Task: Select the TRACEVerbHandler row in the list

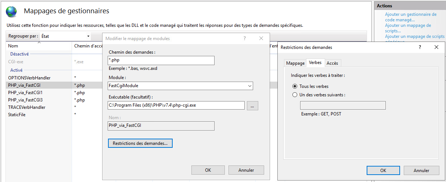Action: pyautogui.click(x=27, y=107)
